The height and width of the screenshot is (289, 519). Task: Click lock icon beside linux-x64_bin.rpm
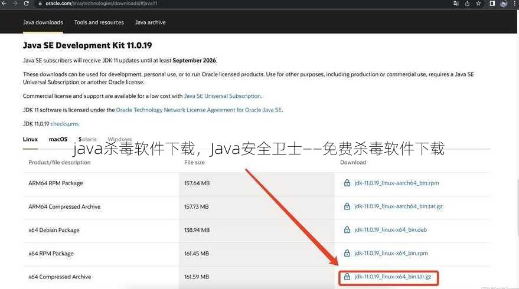point(347,253)
